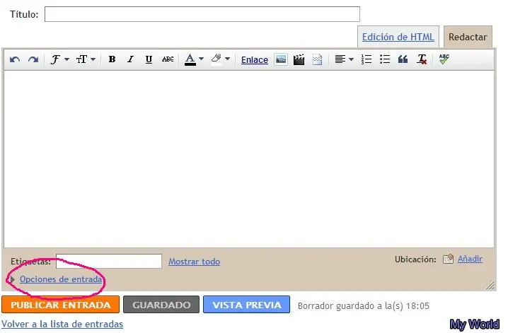
Task: Open the font family menu
Action: [59, 59]
